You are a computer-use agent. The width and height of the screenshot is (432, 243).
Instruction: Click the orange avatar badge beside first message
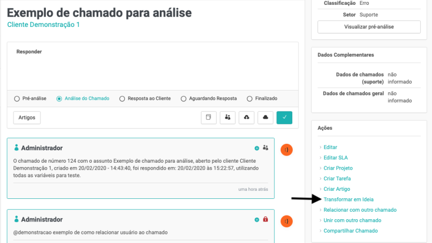point(287,150)
